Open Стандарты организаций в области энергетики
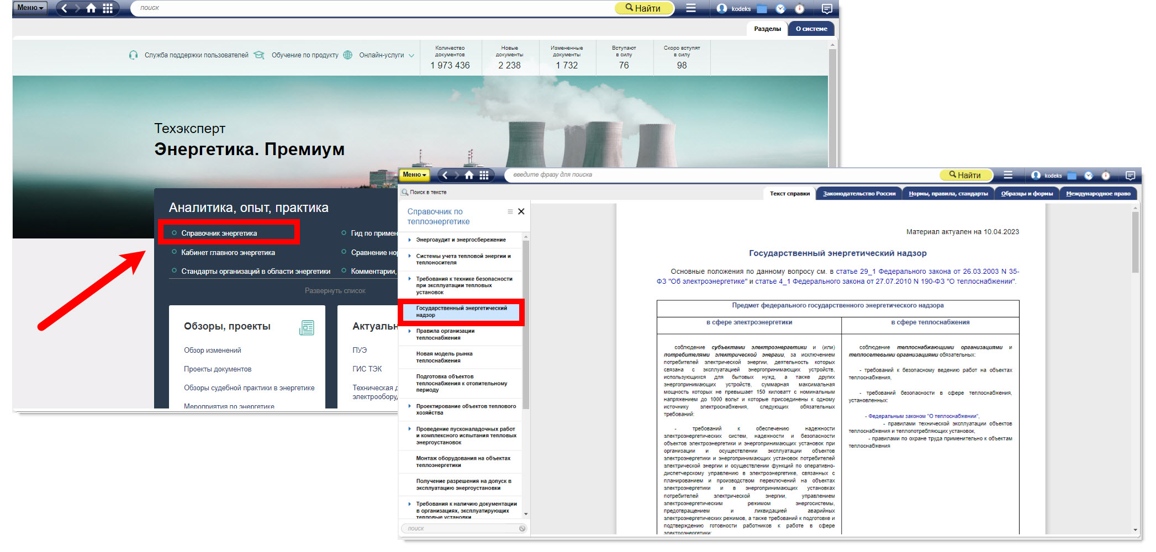Screen dimensions: 1156x552 coord(256,272)
